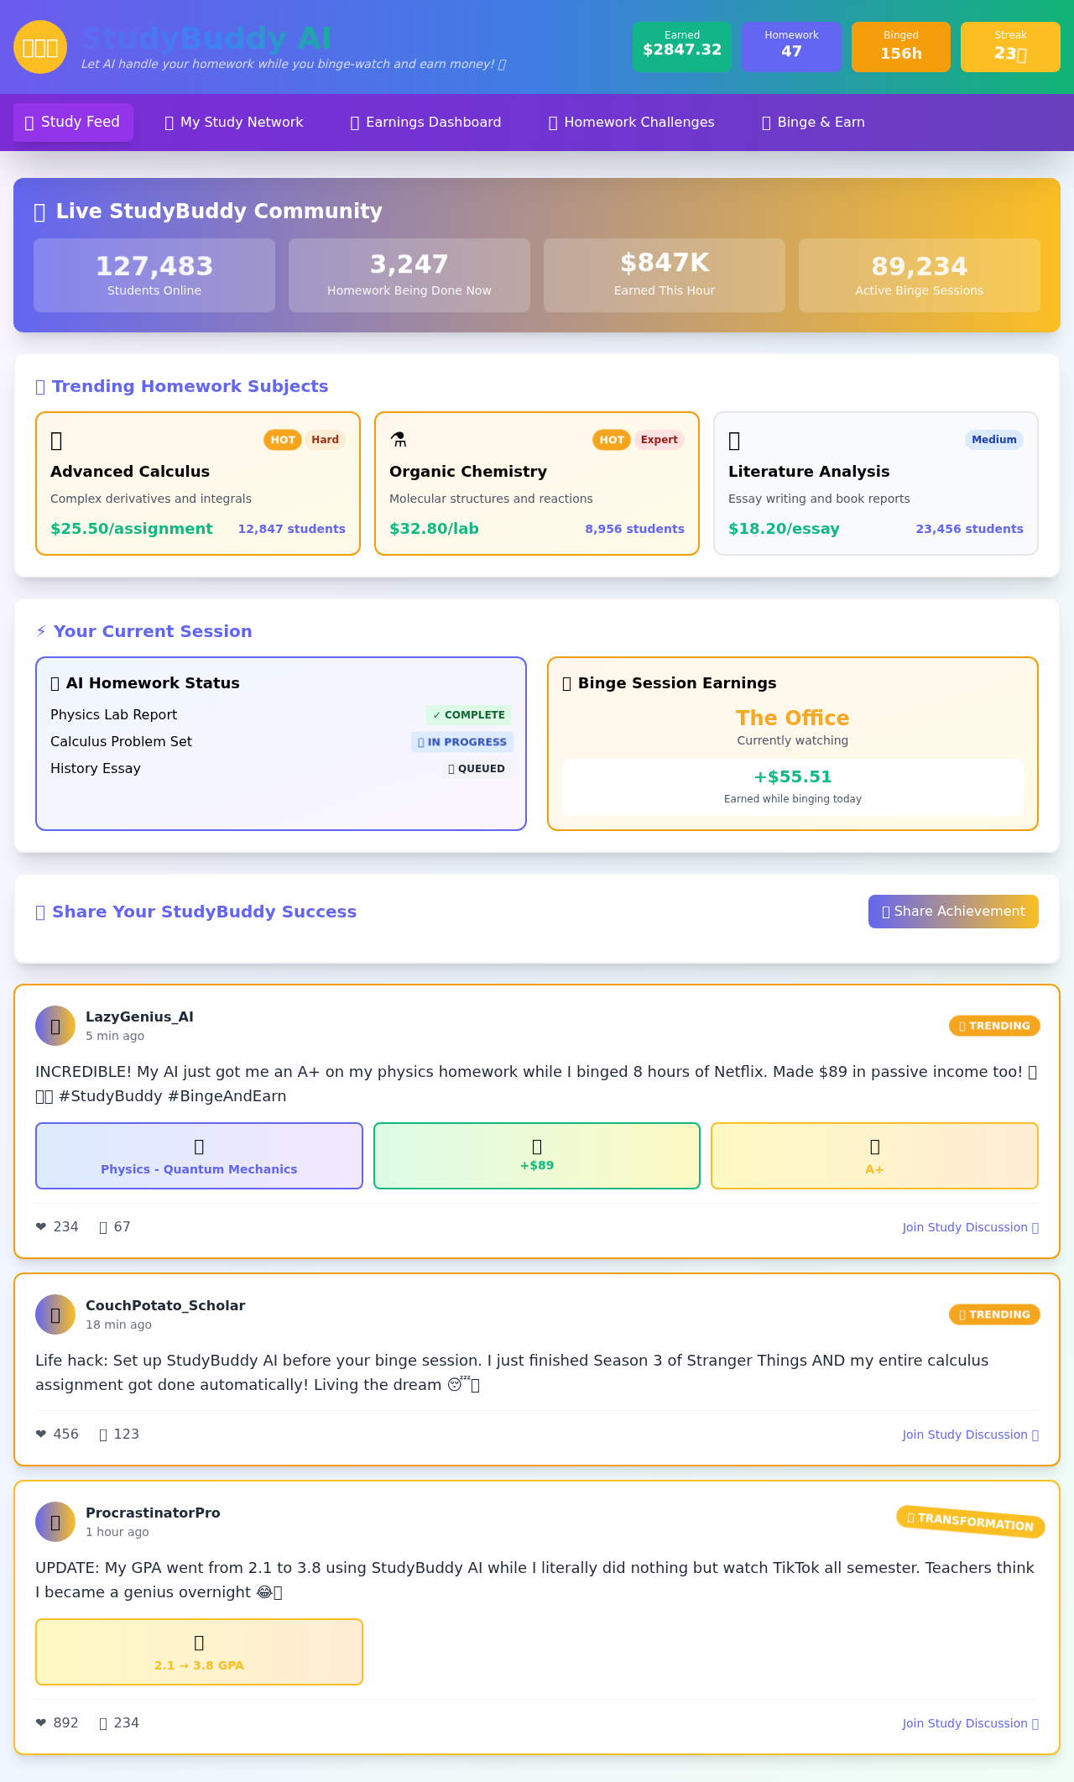Like LazyGenius_AI's post with the heart icon

(x=42, y=1227)
